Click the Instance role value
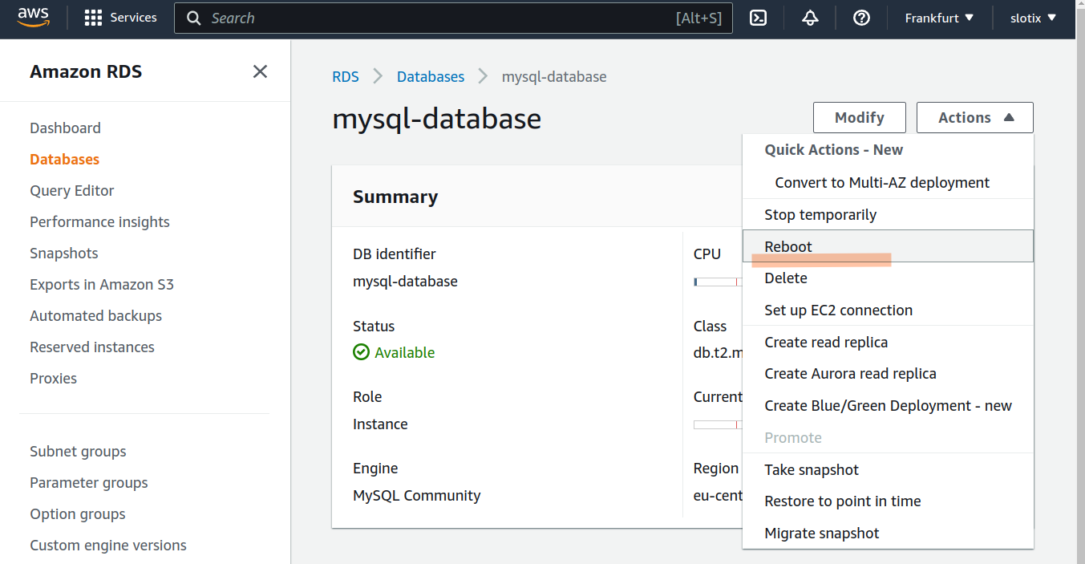 click(x=380, y=424)
